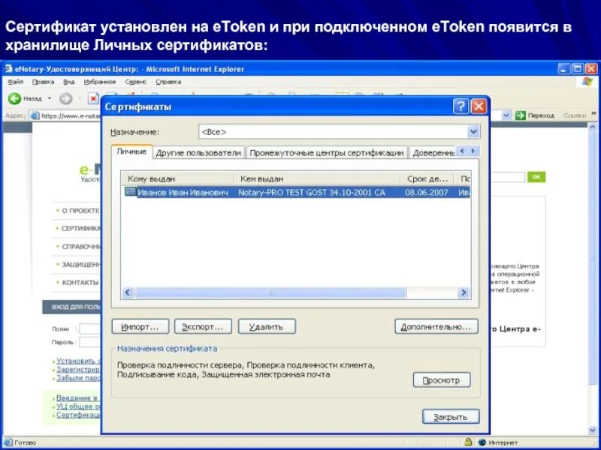Click the green Go arrow beside Переход

(520, 115)
